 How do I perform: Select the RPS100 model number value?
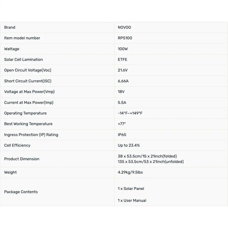(125, 38)
